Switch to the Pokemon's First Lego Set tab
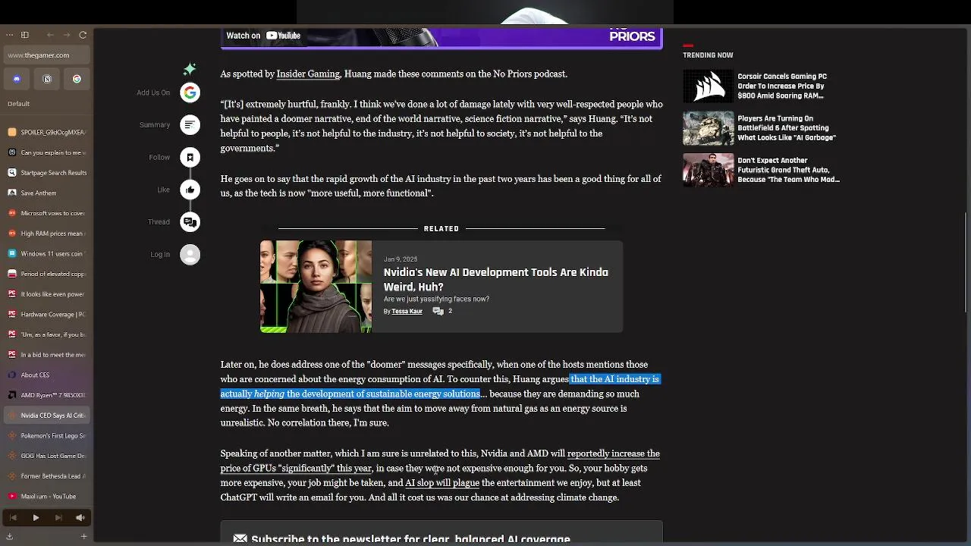The image size is (971, 546). coord(46,435)
